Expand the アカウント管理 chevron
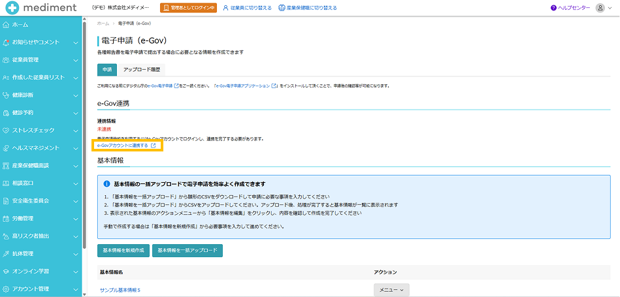The height and width of the screenshot is (297, 620). point(76,289)
